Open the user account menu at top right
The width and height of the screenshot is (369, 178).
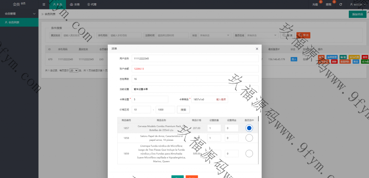click(358, 5)
